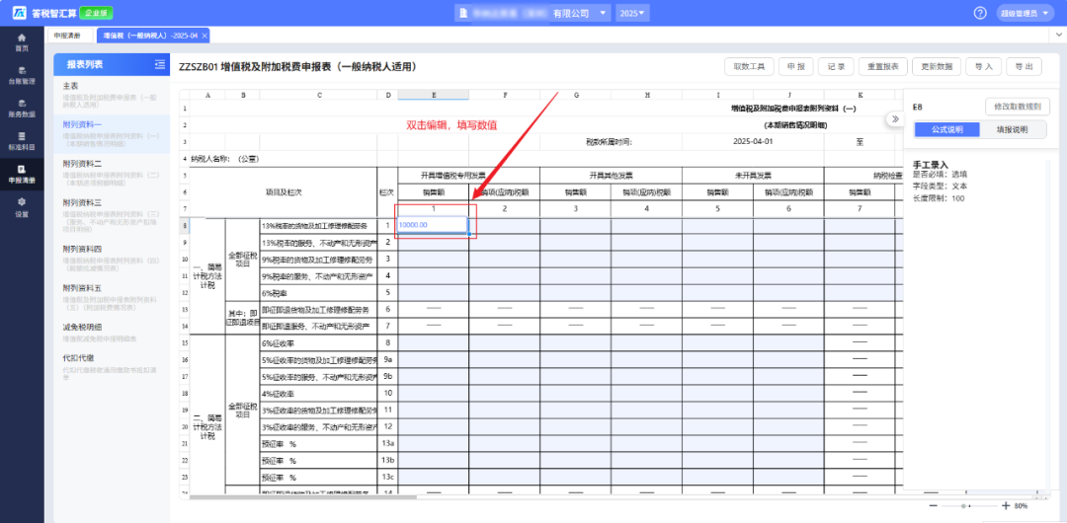The image size is (1067, 523).
Task: Open the 2025 year dropdown
Action: tap(632, 13)
